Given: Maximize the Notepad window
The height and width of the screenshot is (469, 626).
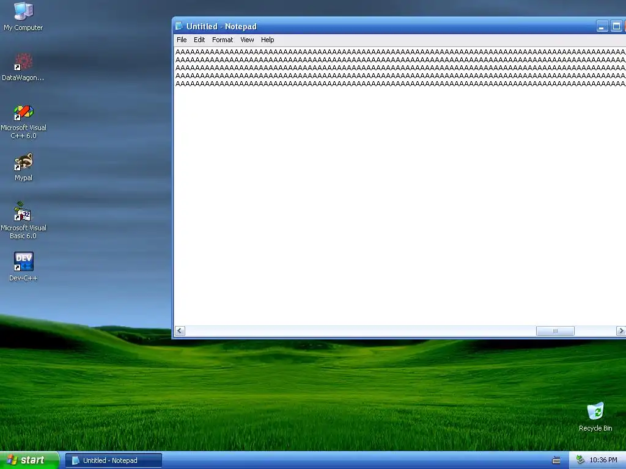Looking at the screenshot, I should (616, 26).
